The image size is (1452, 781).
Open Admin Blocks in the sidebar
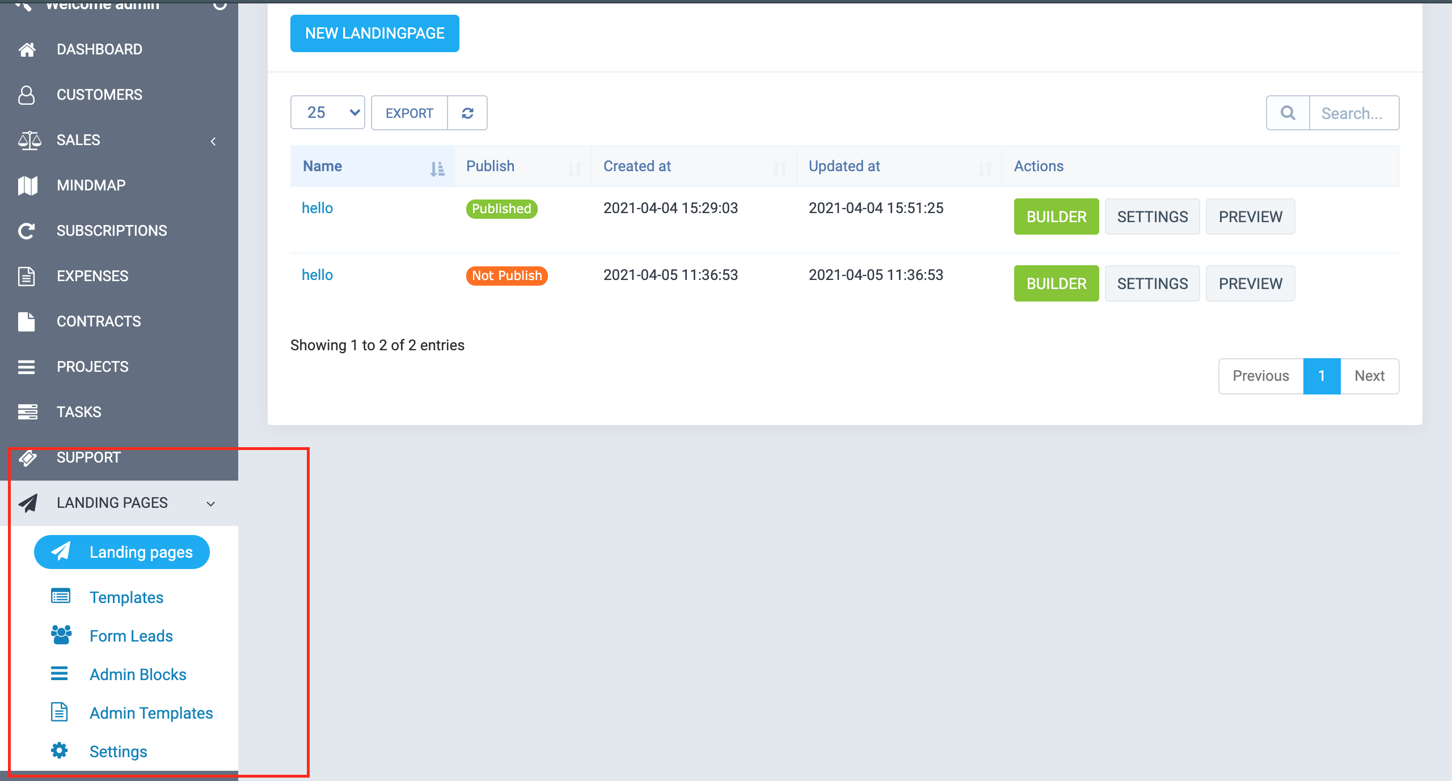click(x=137, y=674)
